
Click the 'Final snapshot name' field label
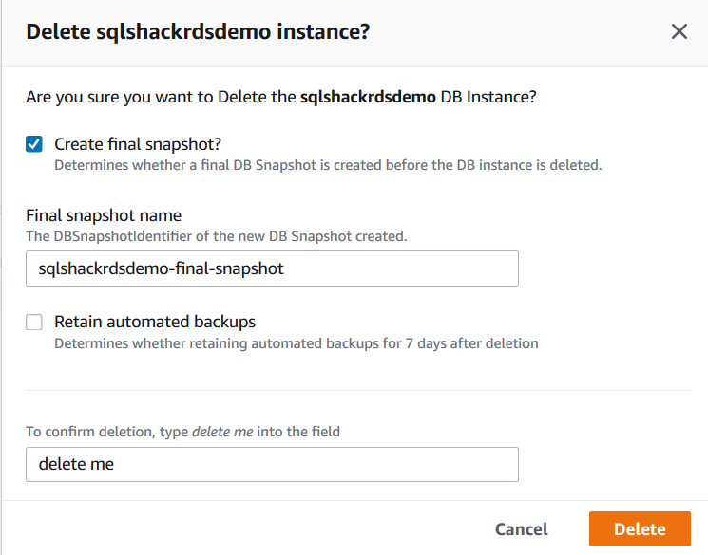(104, 215)
